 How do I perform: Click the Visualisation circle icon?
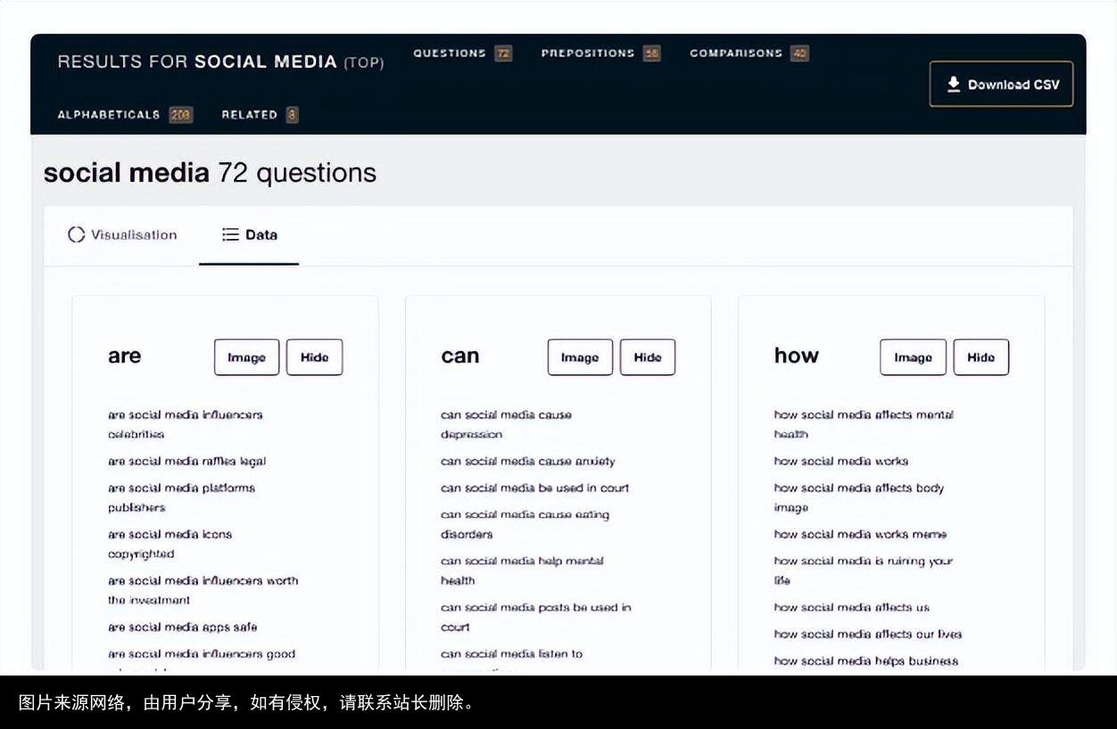(x=77, y=235)
